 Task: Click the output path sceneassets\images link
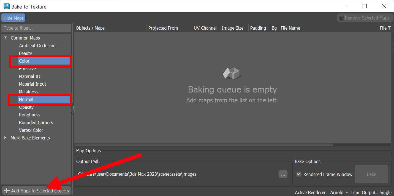pos(137,174)
